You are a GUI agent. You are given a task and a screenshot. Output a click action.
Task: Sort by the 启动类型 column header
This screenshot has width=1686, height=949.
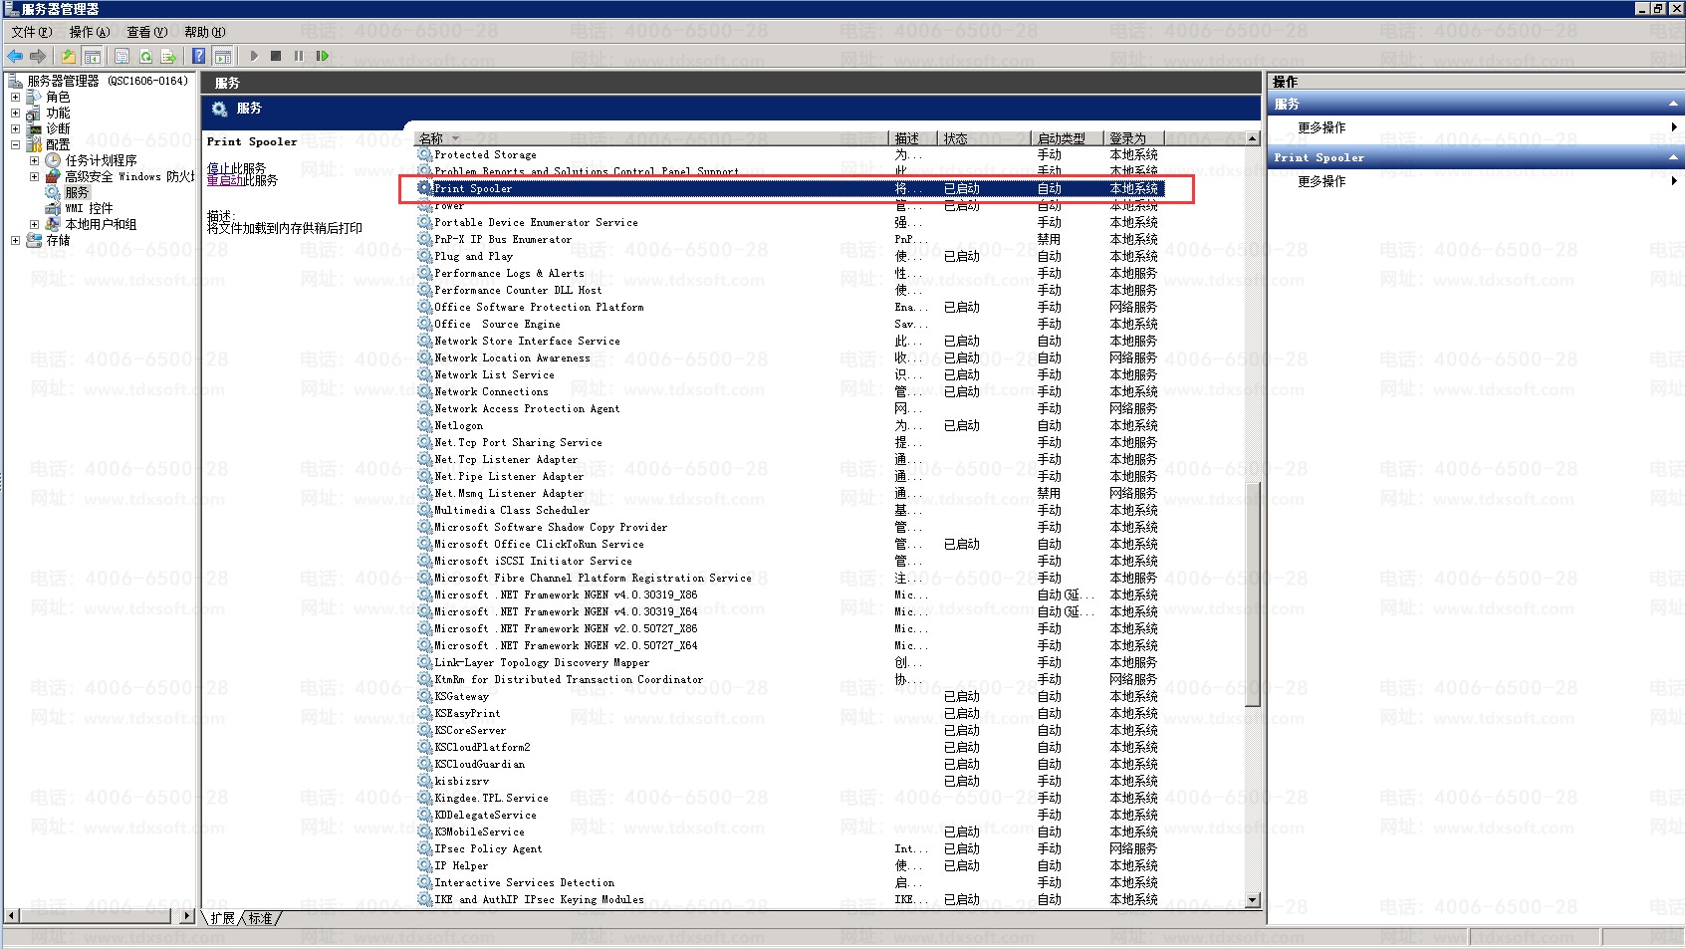[1062, 138]
